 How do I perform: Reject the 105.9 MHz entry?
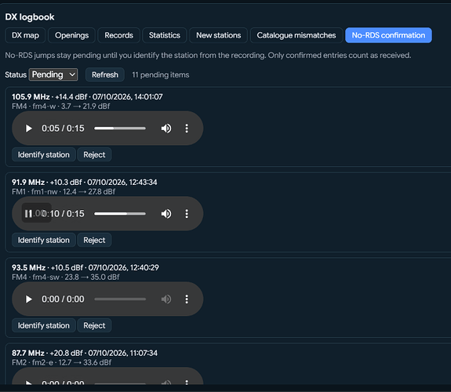94,154
